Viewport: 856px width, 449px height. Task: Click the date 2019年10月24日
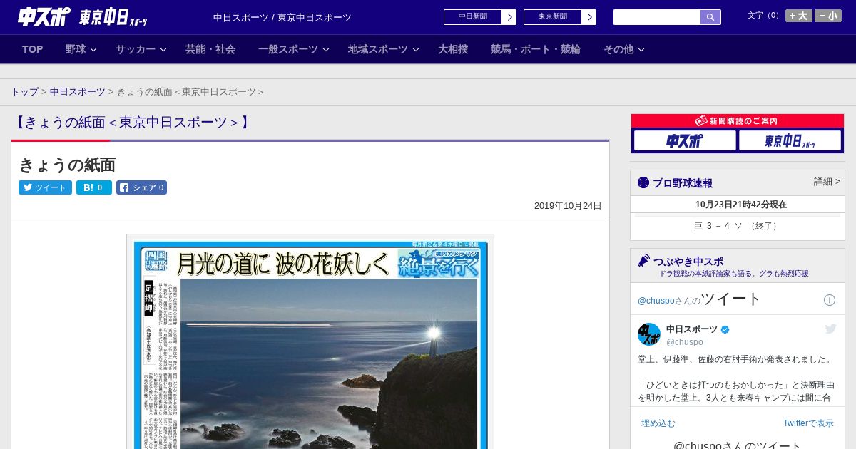pyautogui.click(x=568, y=206)
